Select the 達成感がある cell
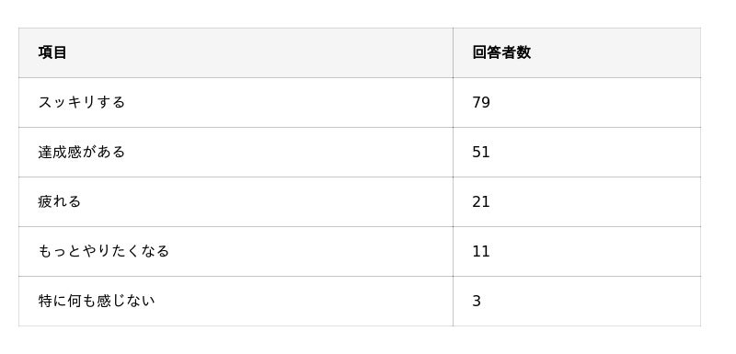736x354 pixels. [x=236, y=152]
